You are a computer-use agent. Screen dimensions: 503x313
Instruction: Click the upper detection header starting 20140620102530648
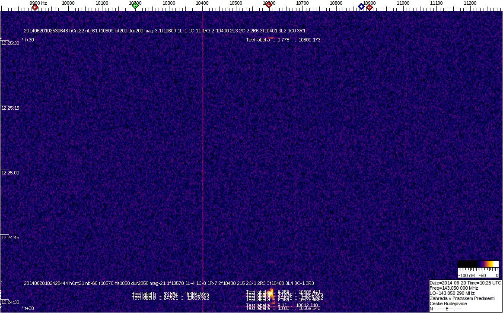coord(165,31)
